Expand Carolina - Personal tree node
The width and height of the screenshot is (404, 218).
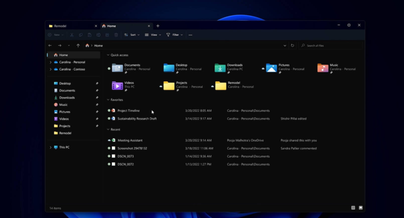[x=50, y=63]
